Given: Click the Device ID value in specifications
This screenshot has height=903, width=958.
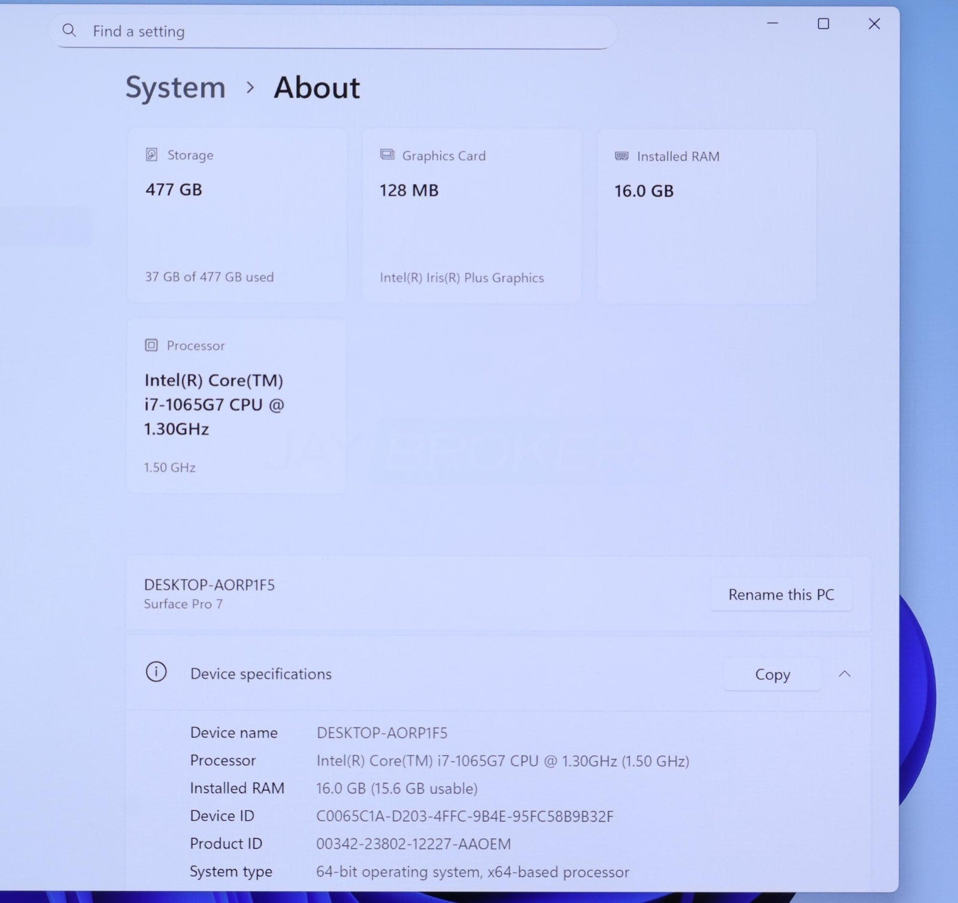Looking at the screenshot, I should click(465, 816).
